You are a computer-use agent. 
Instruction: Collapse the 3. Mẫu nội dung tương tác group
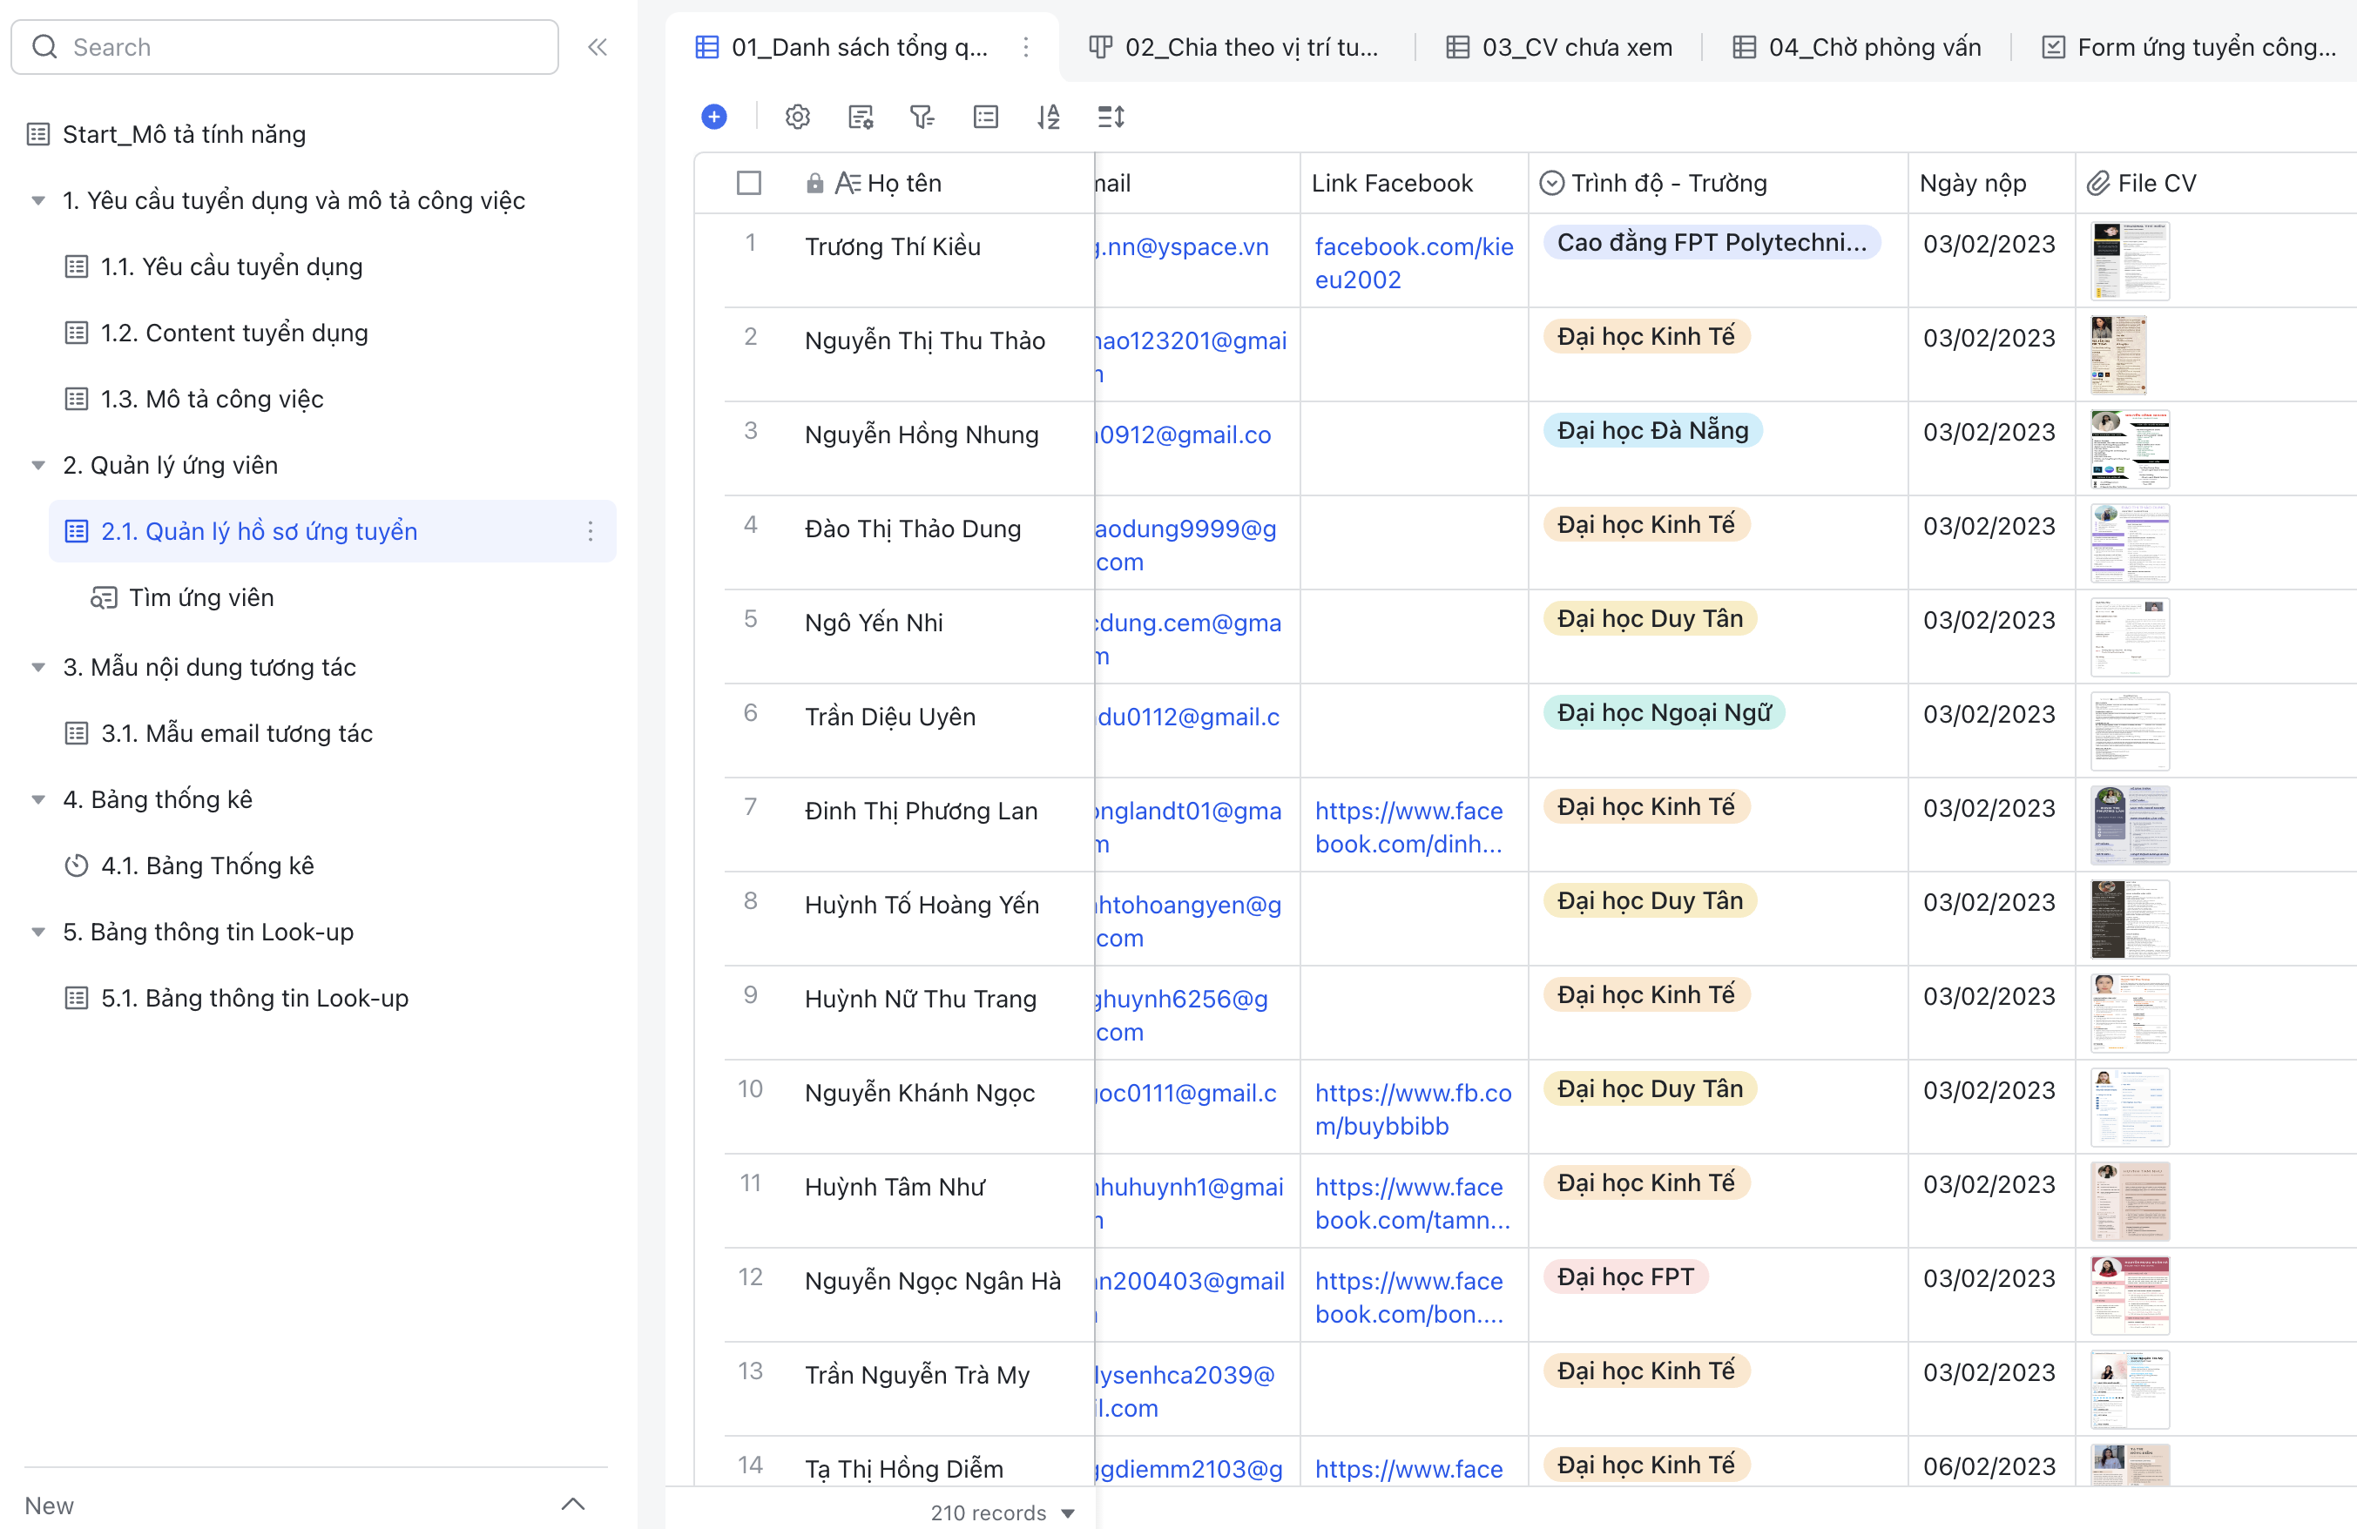point(37,666)
